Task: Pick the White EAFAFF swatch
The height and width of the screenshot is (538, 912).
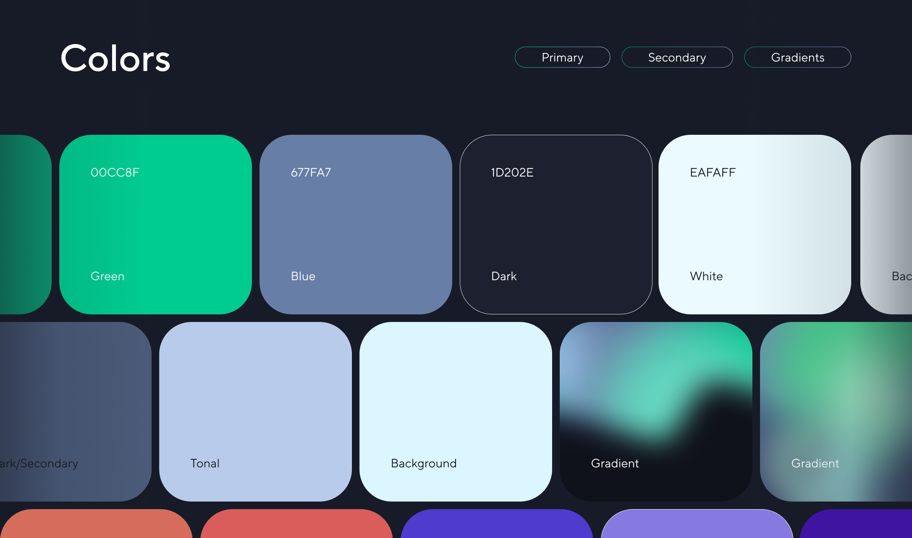Action: (x=755, y=224)
